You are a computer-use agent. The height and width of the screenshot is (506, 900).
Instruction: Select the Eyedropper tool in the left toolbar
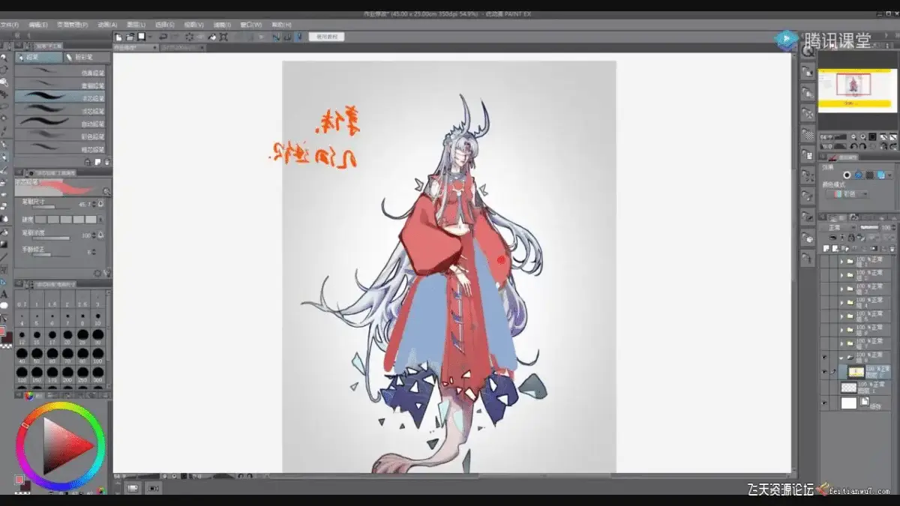(4, 133)
